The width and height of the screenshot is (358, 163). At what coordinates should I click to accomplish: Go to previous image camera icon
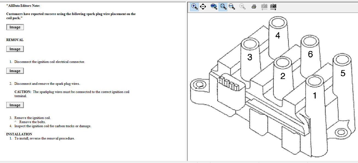click(264, 7)
